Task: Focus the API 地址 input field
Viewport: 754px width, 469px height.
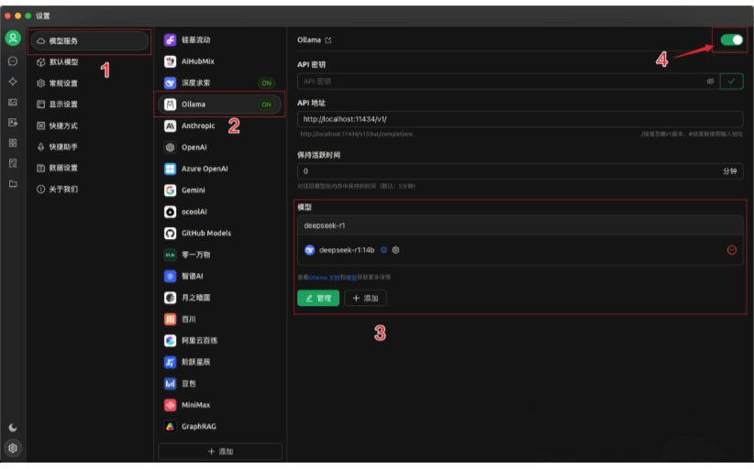Action: click(520, 119)
